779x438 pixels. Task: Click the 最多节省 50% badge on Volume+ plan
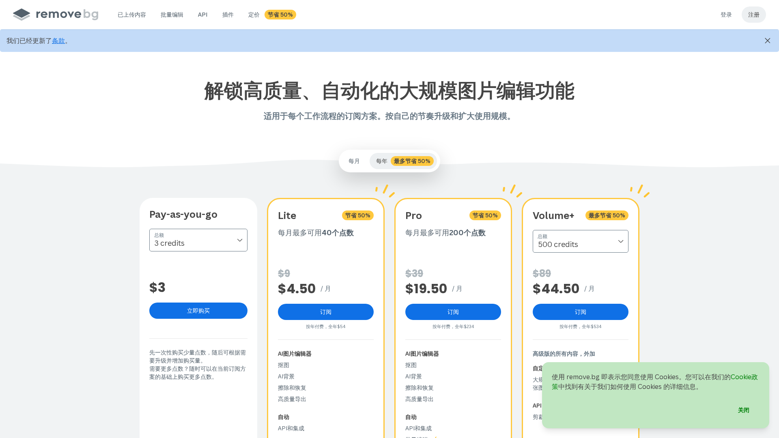click(607, 215)
